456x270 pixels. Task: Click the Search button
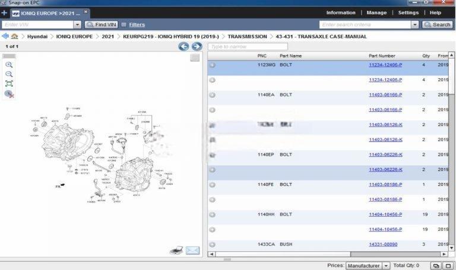coord(437,25)
